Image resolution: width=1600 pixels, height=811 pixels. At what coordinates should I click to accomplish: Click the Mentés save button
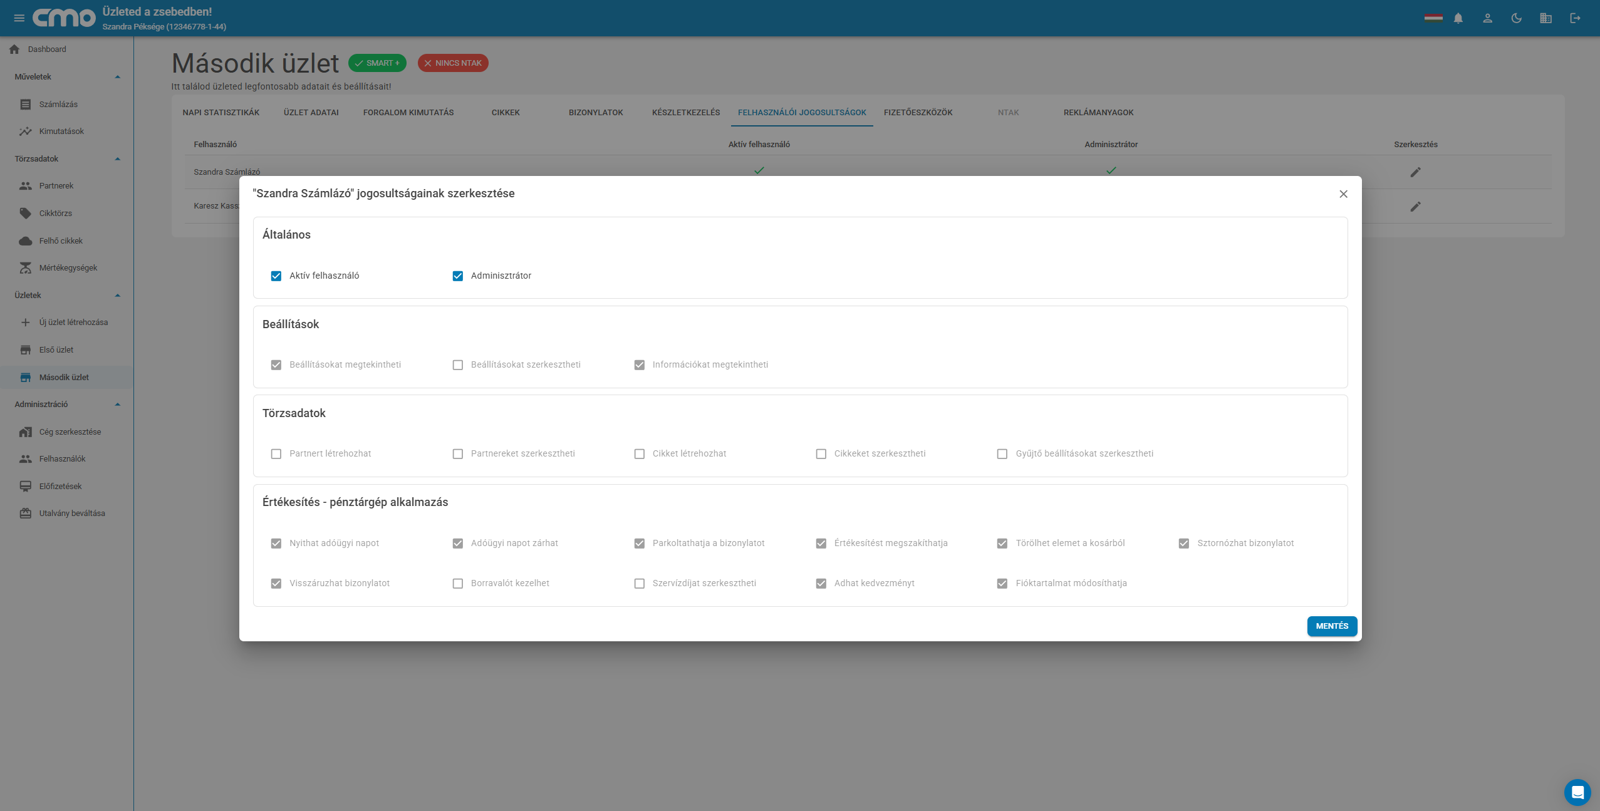[1332, 626]
